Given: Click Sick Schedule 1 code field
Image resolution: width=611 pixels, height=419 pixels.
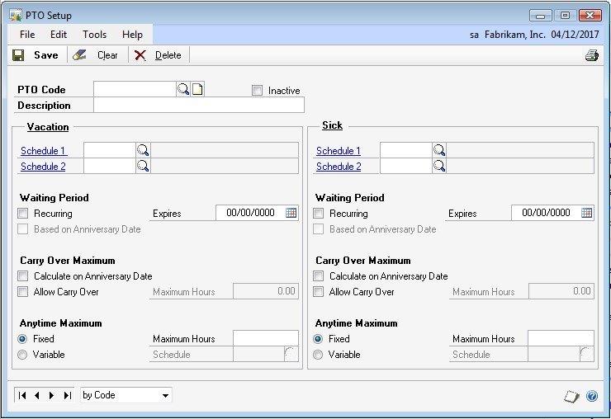Looking at the screenshot, I should pos(406,150).
